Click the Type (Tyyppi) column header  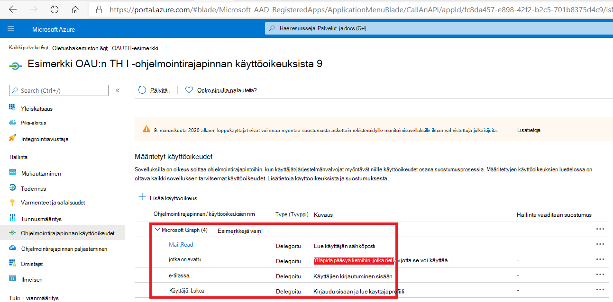pos(292,214)
